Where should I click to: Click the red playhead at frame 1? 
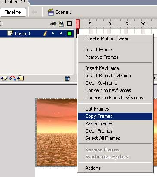(x=77, y=24)
